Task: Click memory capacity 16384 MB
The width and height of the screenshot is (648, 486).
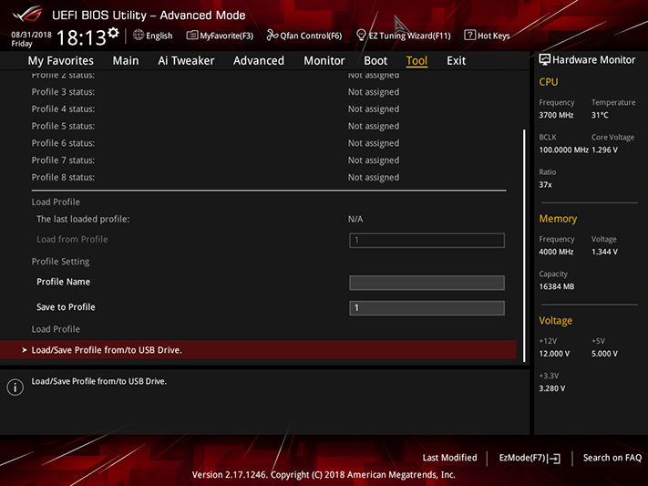Action: click(x=556, y=286)
